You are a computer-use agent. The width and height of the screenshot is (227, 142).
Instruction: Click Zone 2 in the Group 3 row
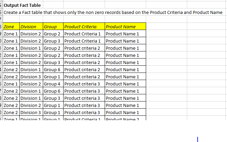[11, 98]
